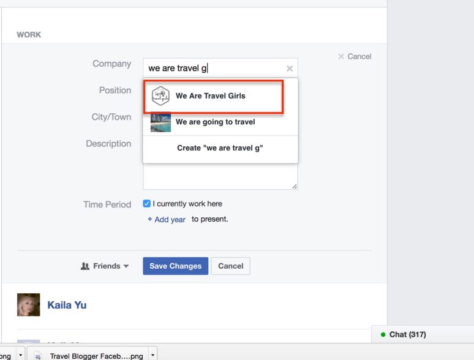Select We are going to travel suggestion
The image size is (474, 360).
[220, 122]
